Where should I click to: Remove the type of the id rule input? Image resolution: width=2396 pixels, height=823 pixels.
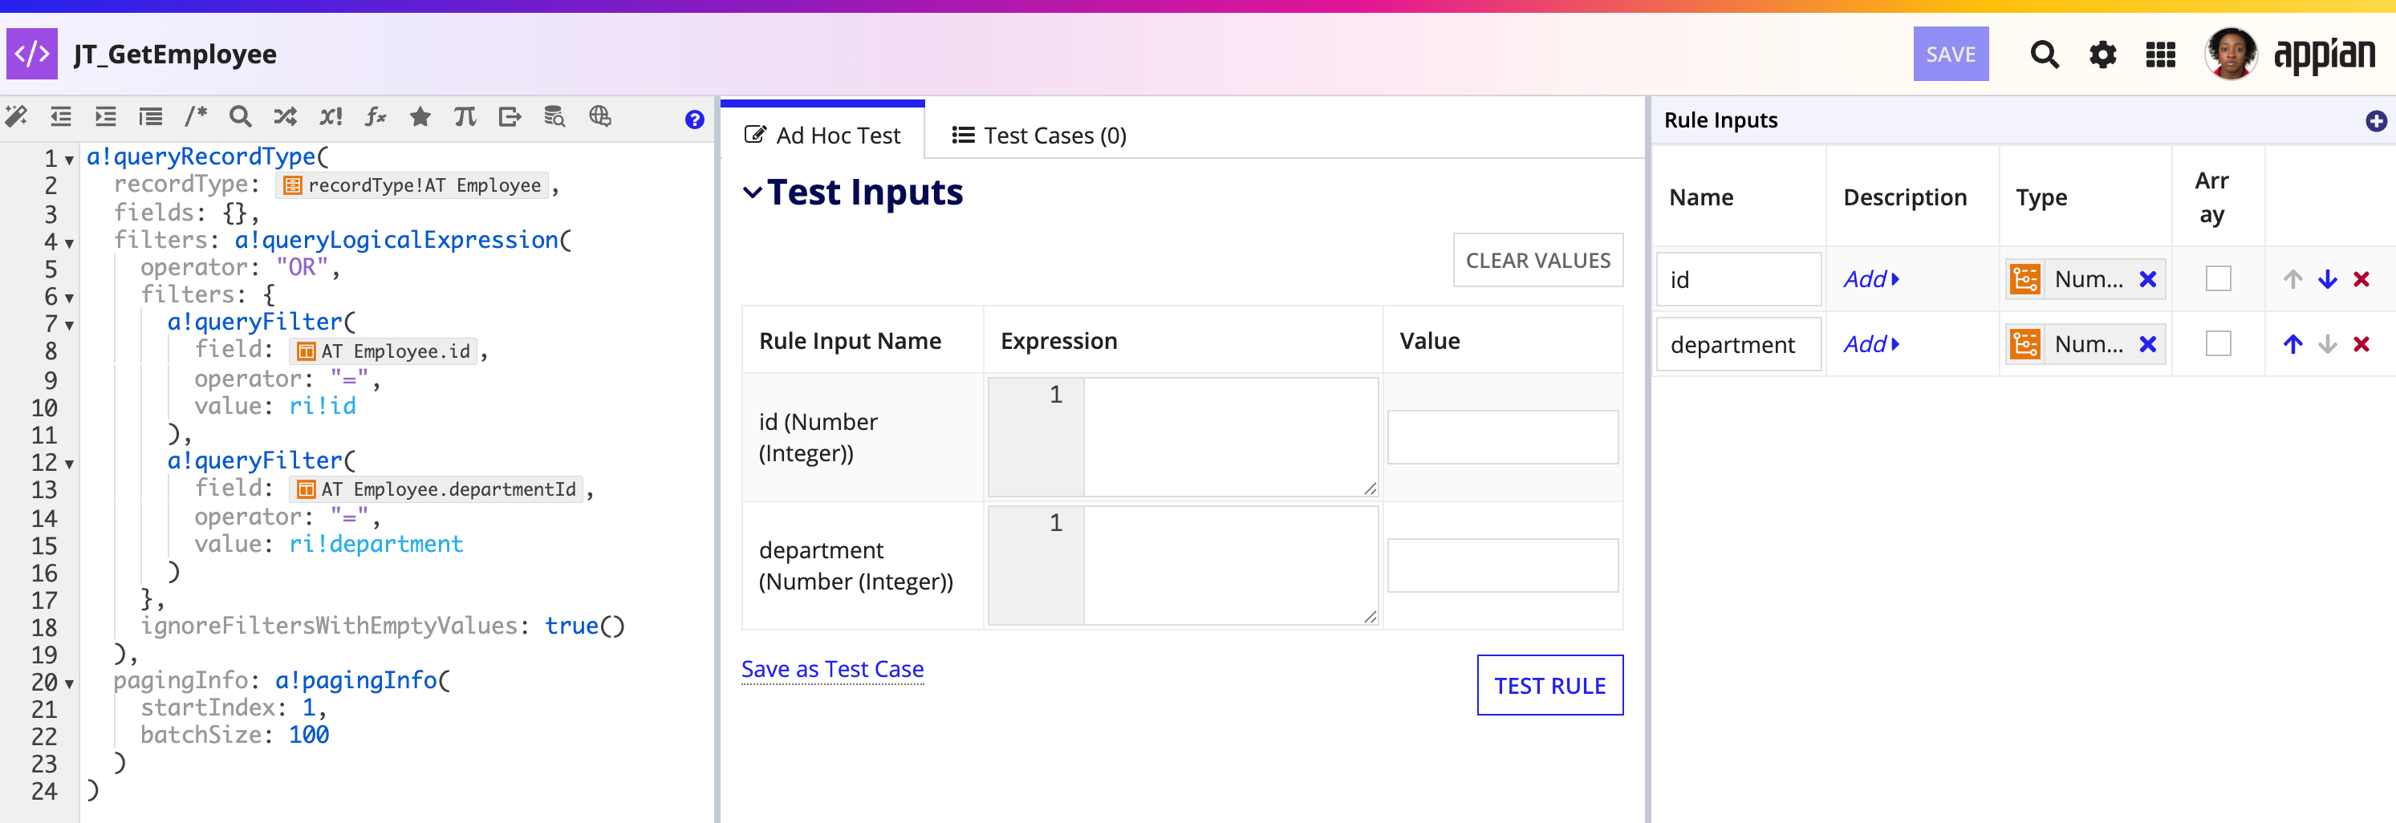coord(2148,279)
